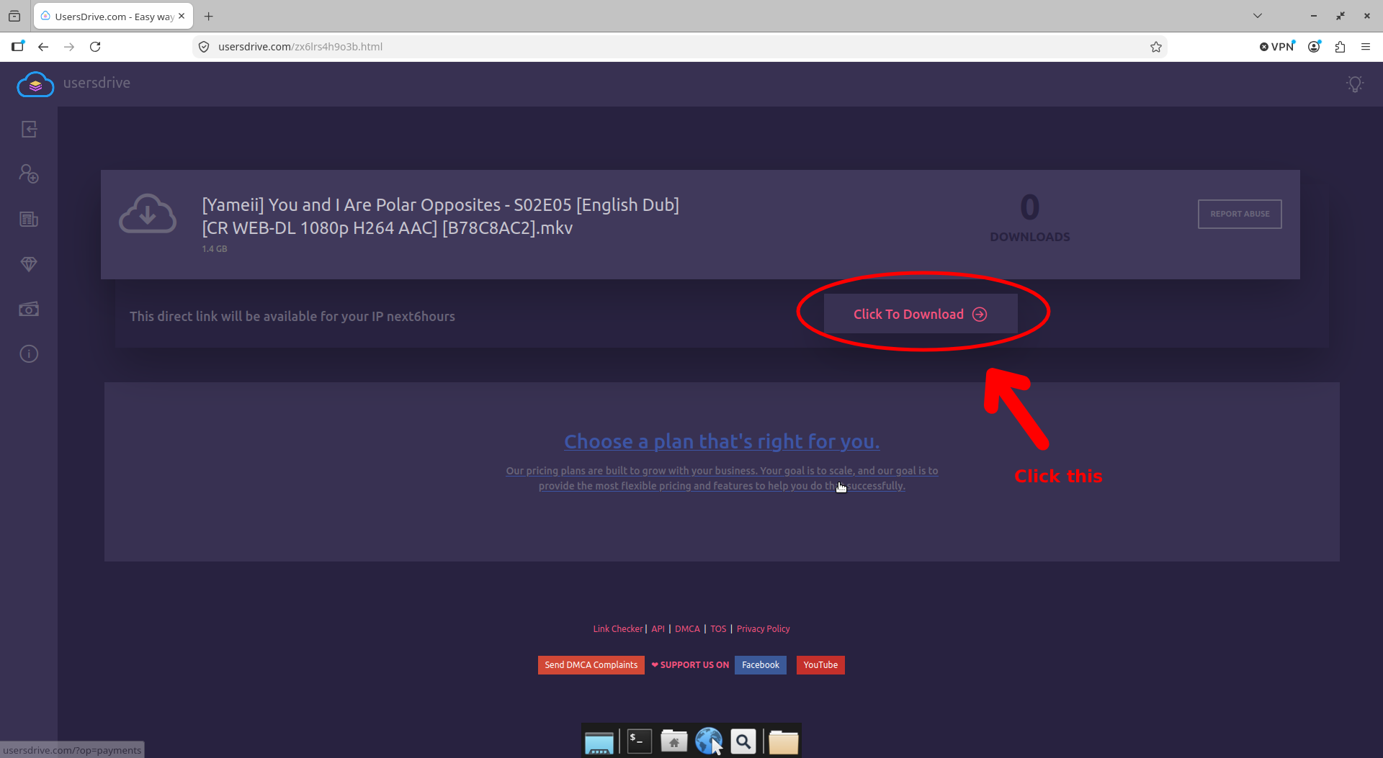Open the info icon in sidebar
Image resolution: width=1383 pixels, height=758 pixels.
[x=29, y=354]
